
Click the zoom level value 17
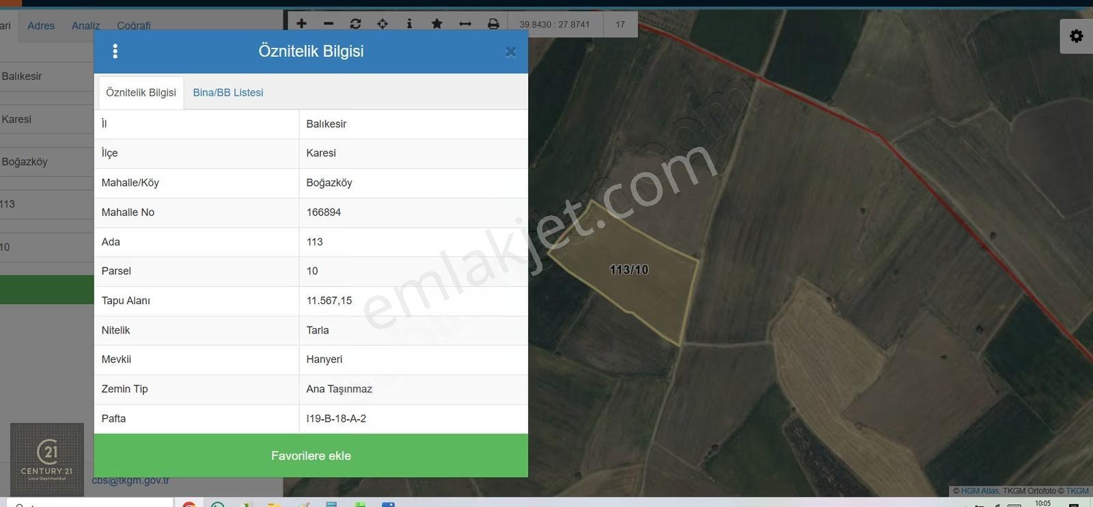[620, 25]
